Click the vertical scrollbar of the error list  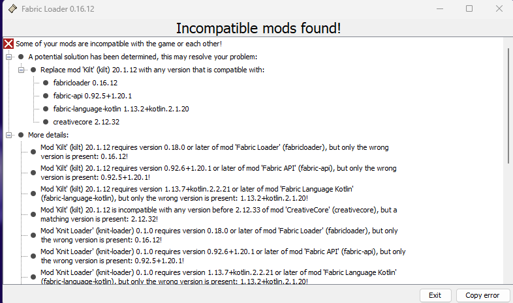click(x=508, y=130)
